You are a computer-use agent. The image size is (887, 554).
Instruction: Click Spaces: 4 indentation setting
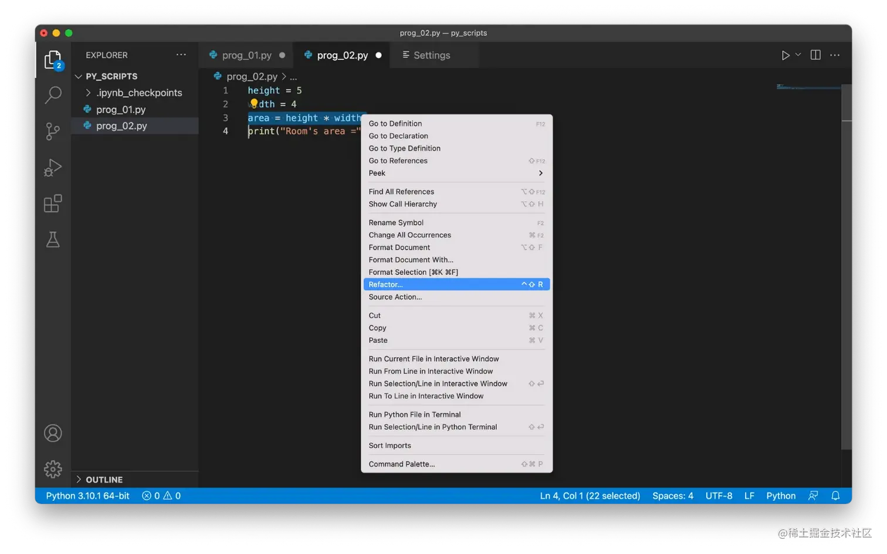[673, 496]
